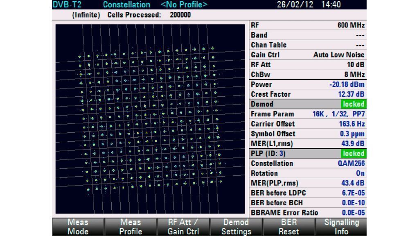Click the Constellation title in header
Viewport: 419px width, 236px height.
[126, 5]
